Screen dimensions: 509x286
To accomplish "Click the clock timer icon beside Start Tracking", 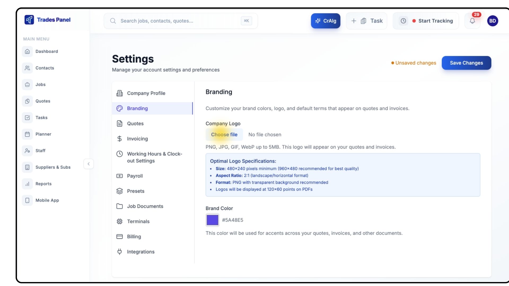I will (x=403, y=21).
